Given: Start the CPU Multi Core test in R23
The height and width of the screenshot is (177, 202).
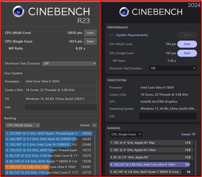Looking at the screenshot, I should (x=90, y=33).
